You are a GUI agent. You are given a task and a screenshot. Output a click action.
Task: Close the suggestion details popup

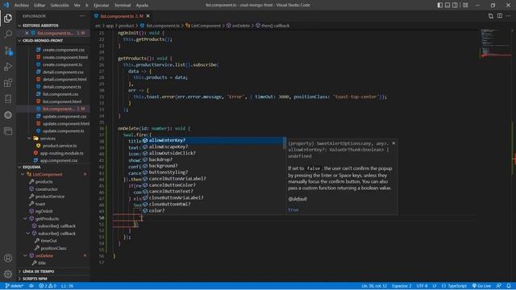pyautogui.click(x=393, y=143)
